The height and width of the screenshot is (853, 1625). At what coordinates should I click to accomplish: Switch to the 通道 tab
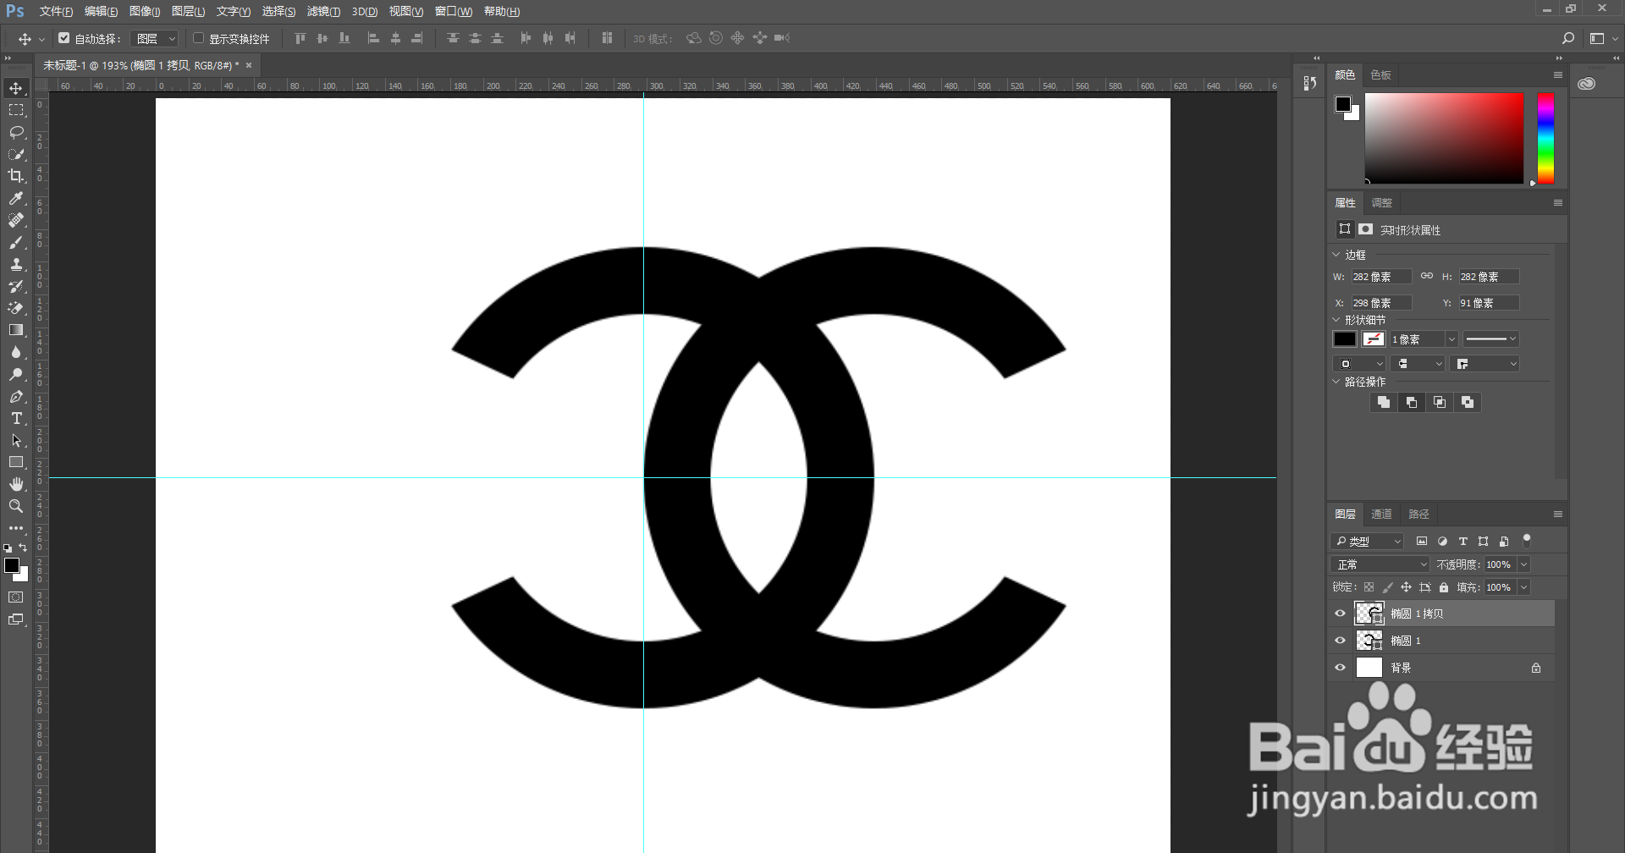pyautogui.click(x=1381, y=514)
